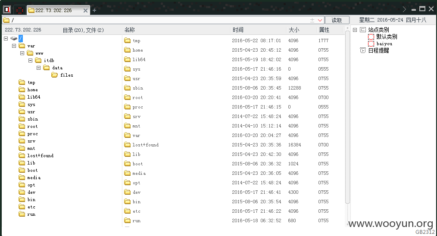This screenshot has width=437, height=236.
Task: Collapse the root / tree node
Action: point(6,38)
